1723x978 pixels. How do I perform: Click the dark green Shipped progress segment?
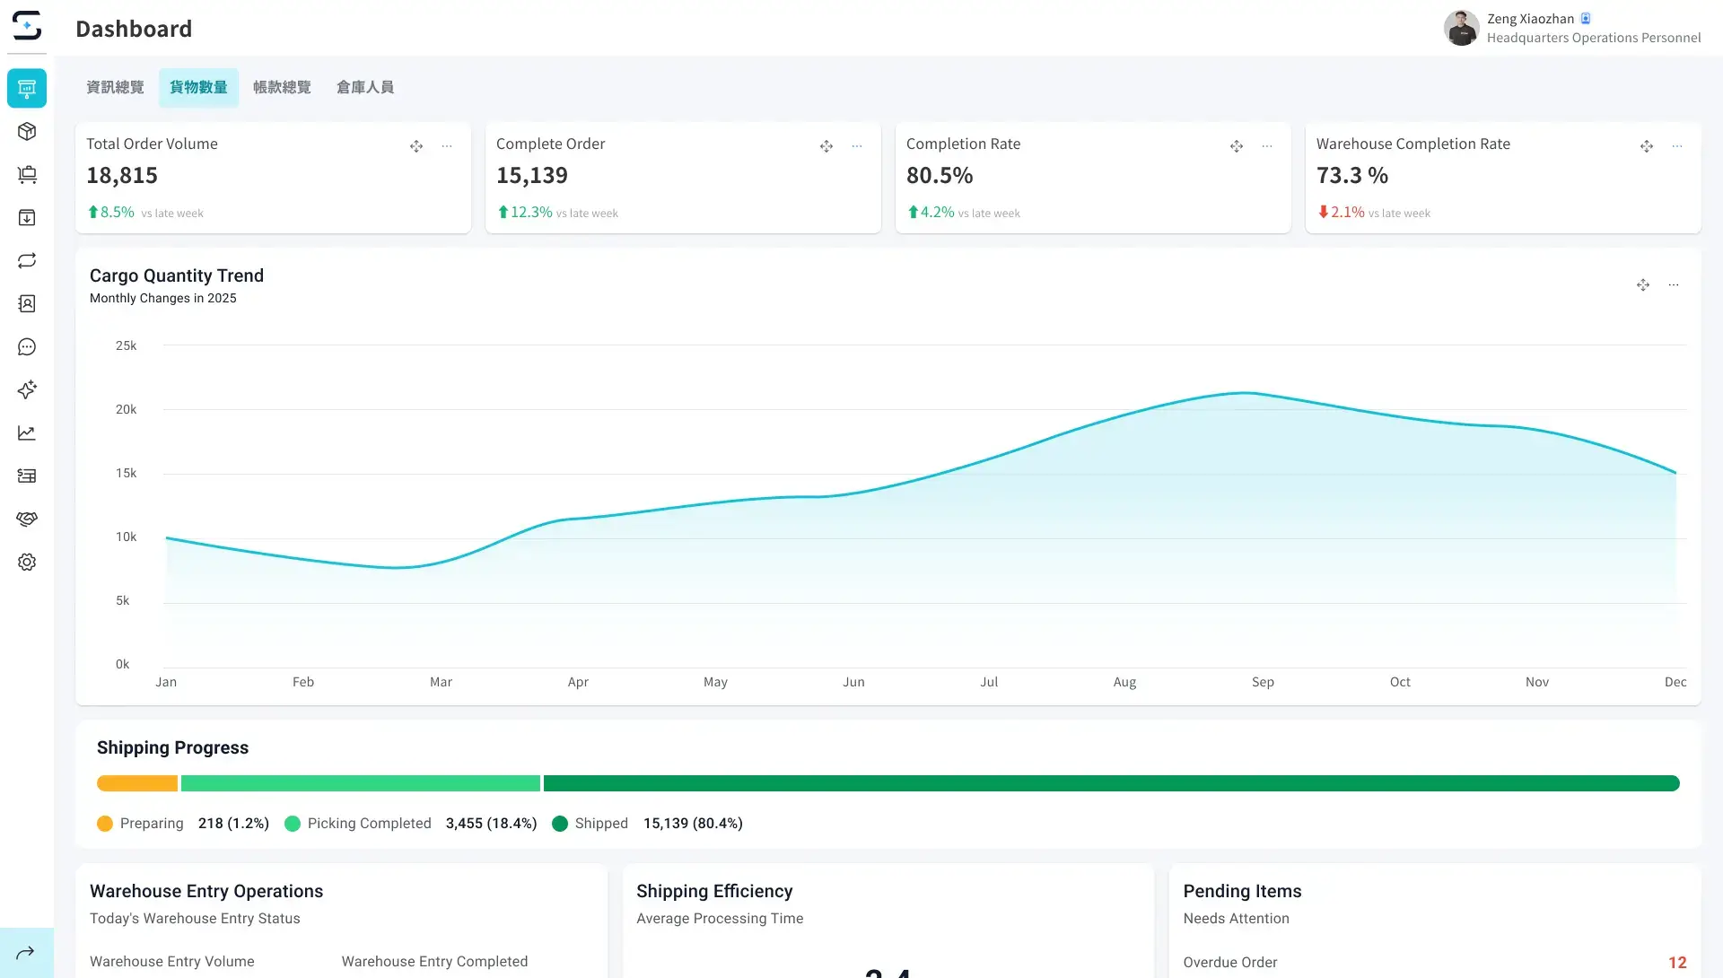(x=1111, y=784)
